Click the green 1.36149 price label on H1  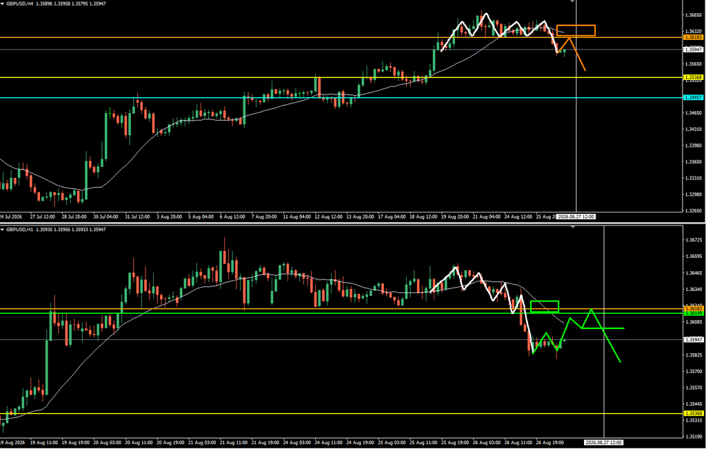pyautogui.click(x=694, y=313)
